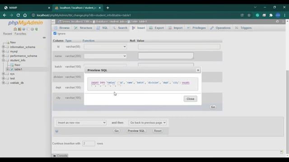Go to browser home page icon
Viewport: 289px width, 162px height.
(25, 15)
